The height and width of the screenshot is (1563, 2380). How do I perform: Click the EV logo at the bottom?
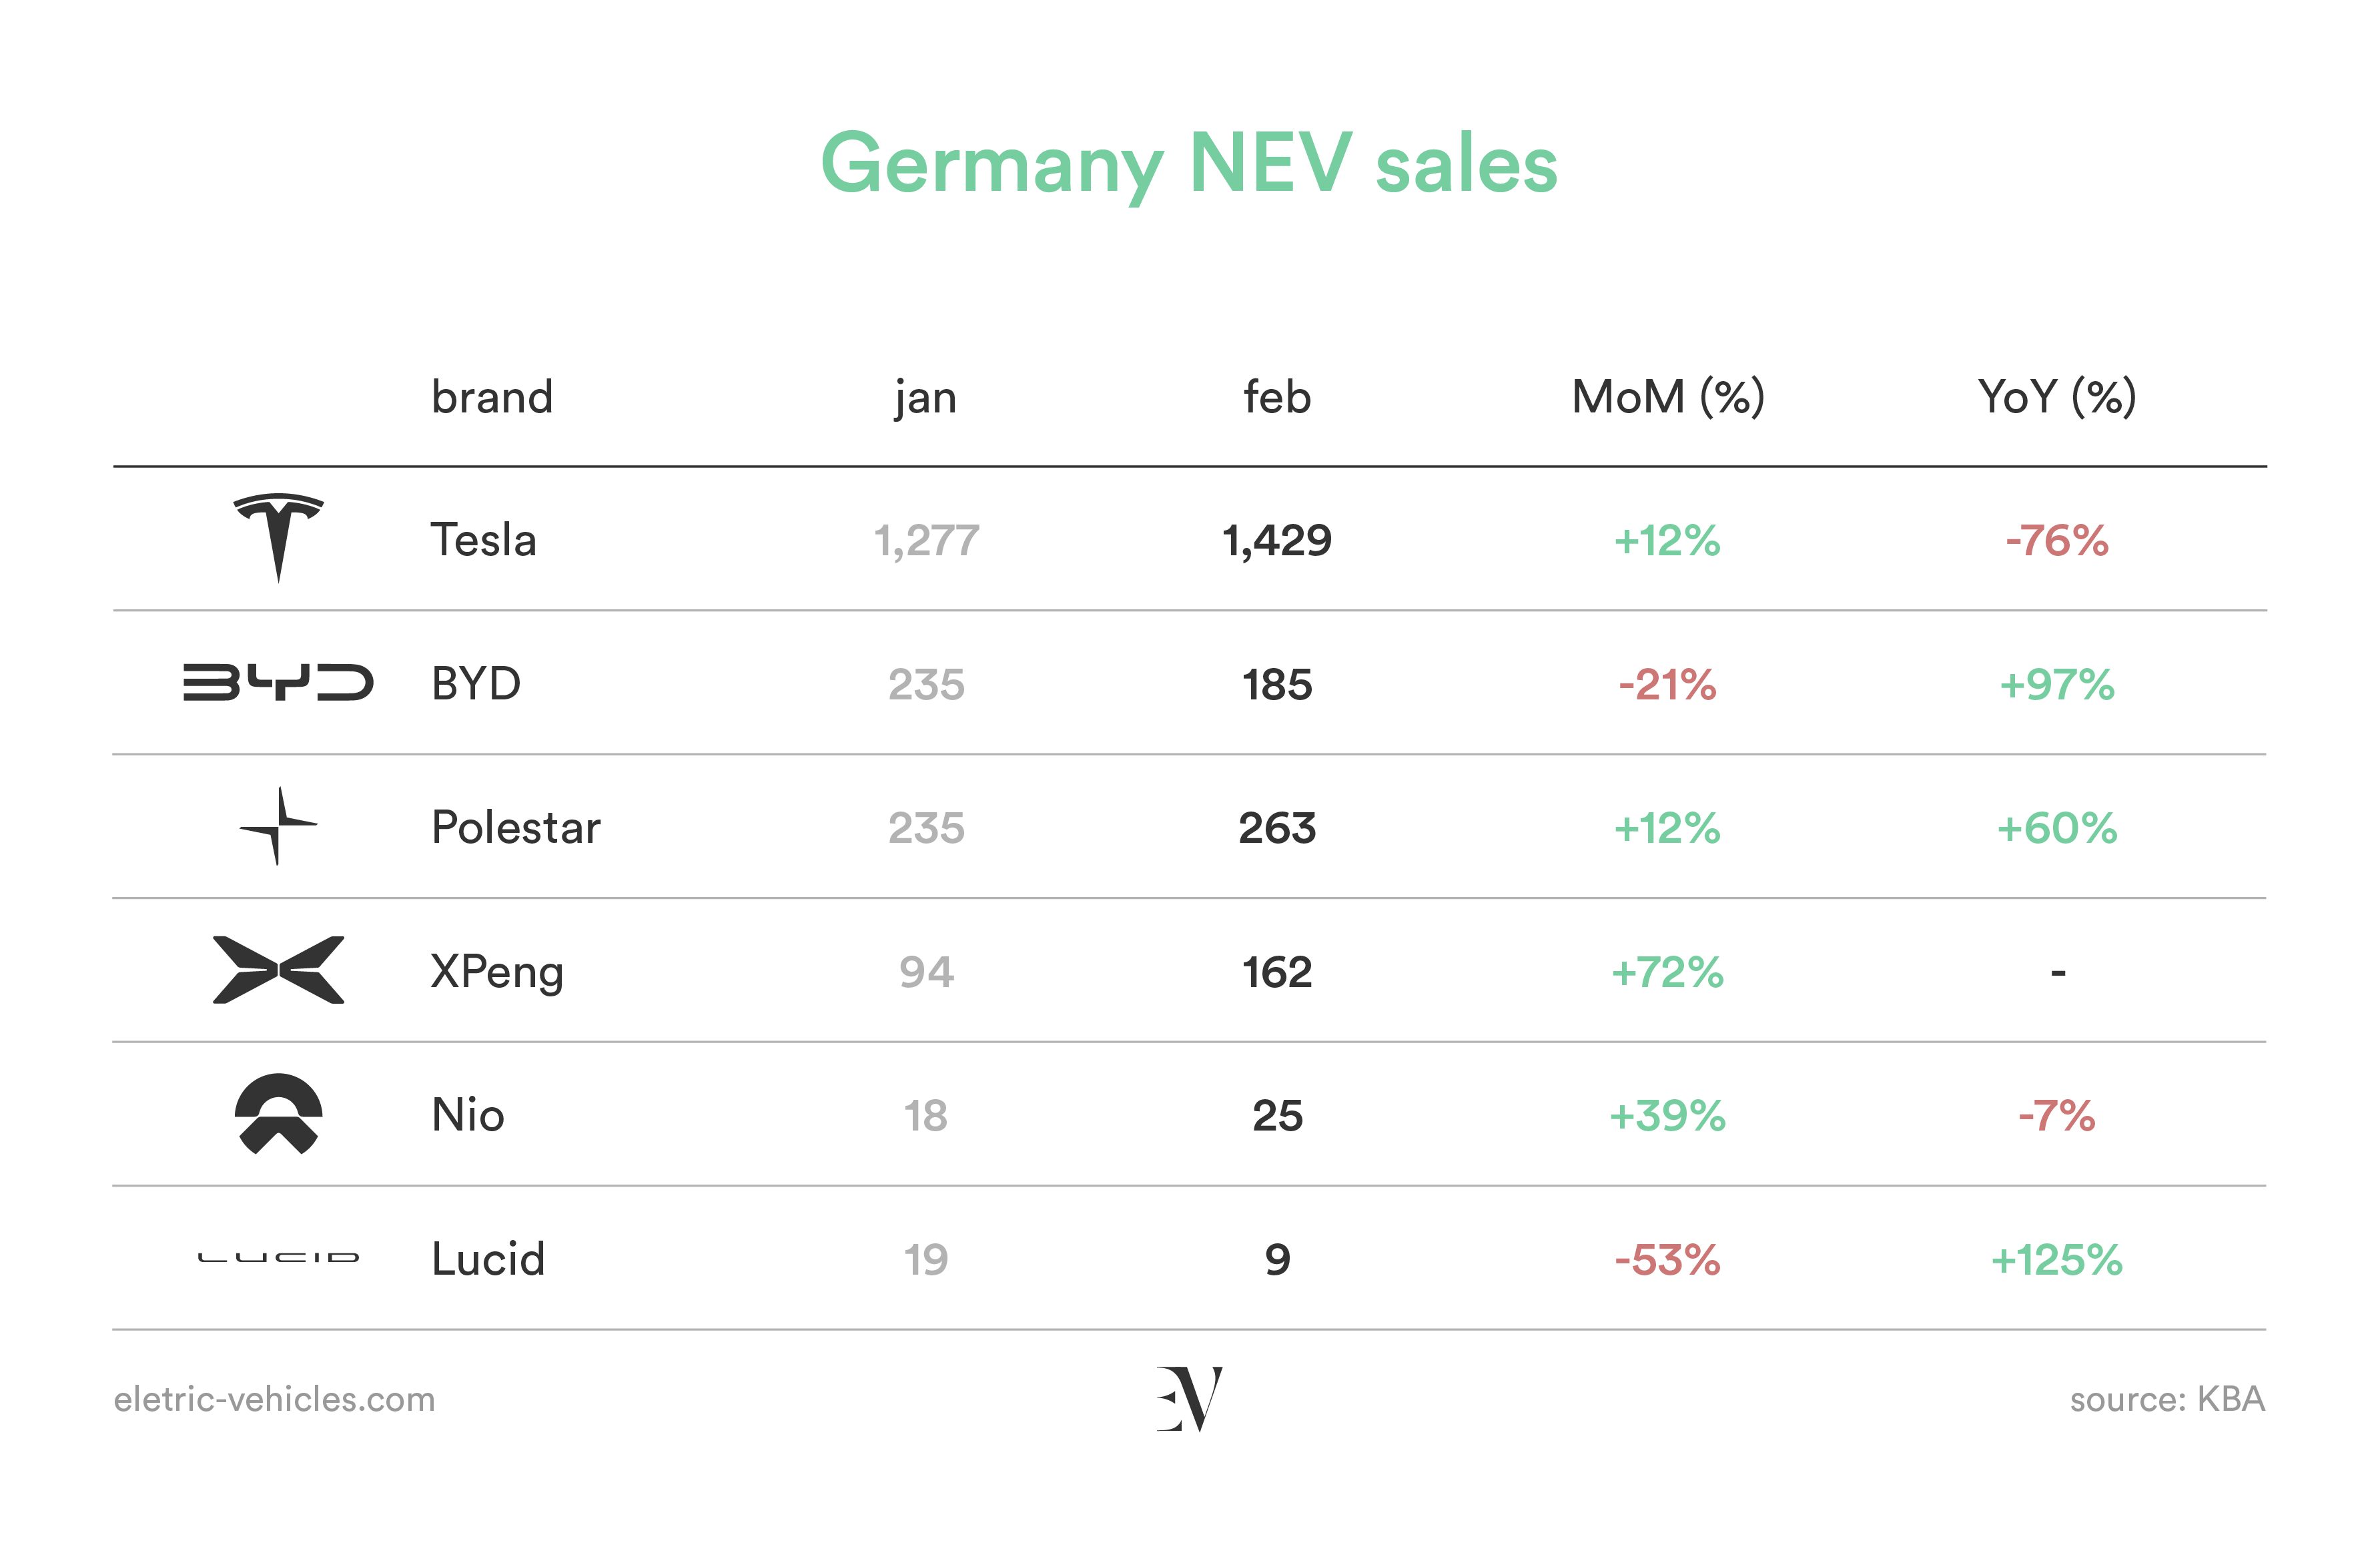tap(1189, 1398)
